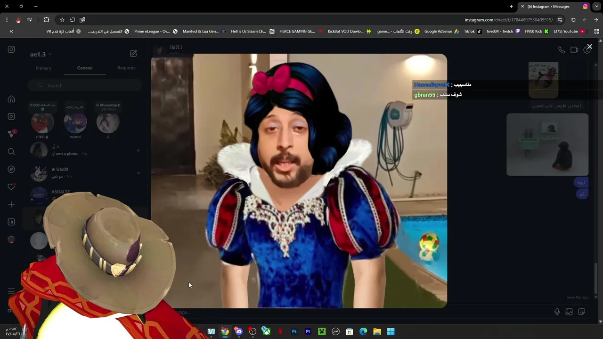Start a video call with camera icon
Viewport: 603px width, 339px height.
click(574, 50)
